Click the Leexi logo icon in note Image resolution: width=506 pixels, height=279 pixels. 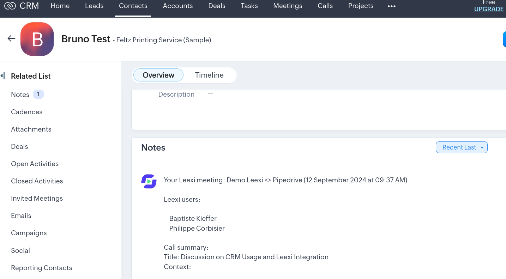[149, 181]
